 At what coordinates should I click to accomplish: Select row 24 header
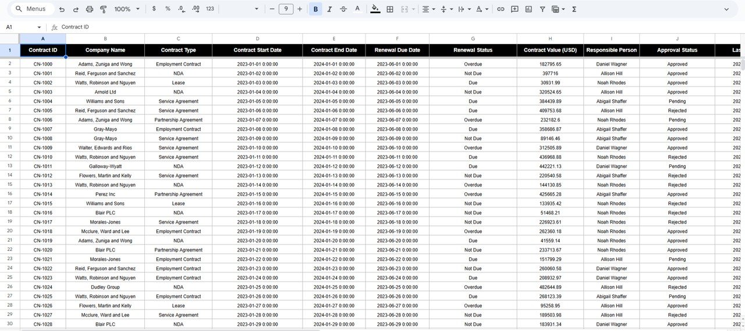[10, 268]
